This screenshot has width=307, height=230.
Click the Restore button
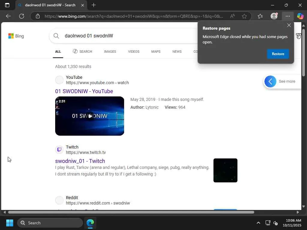pyautogui.click(x=278, y=54)
